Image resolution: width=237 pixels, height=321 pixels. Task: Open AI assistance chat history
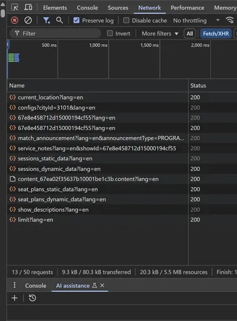(x=32, y=298)
